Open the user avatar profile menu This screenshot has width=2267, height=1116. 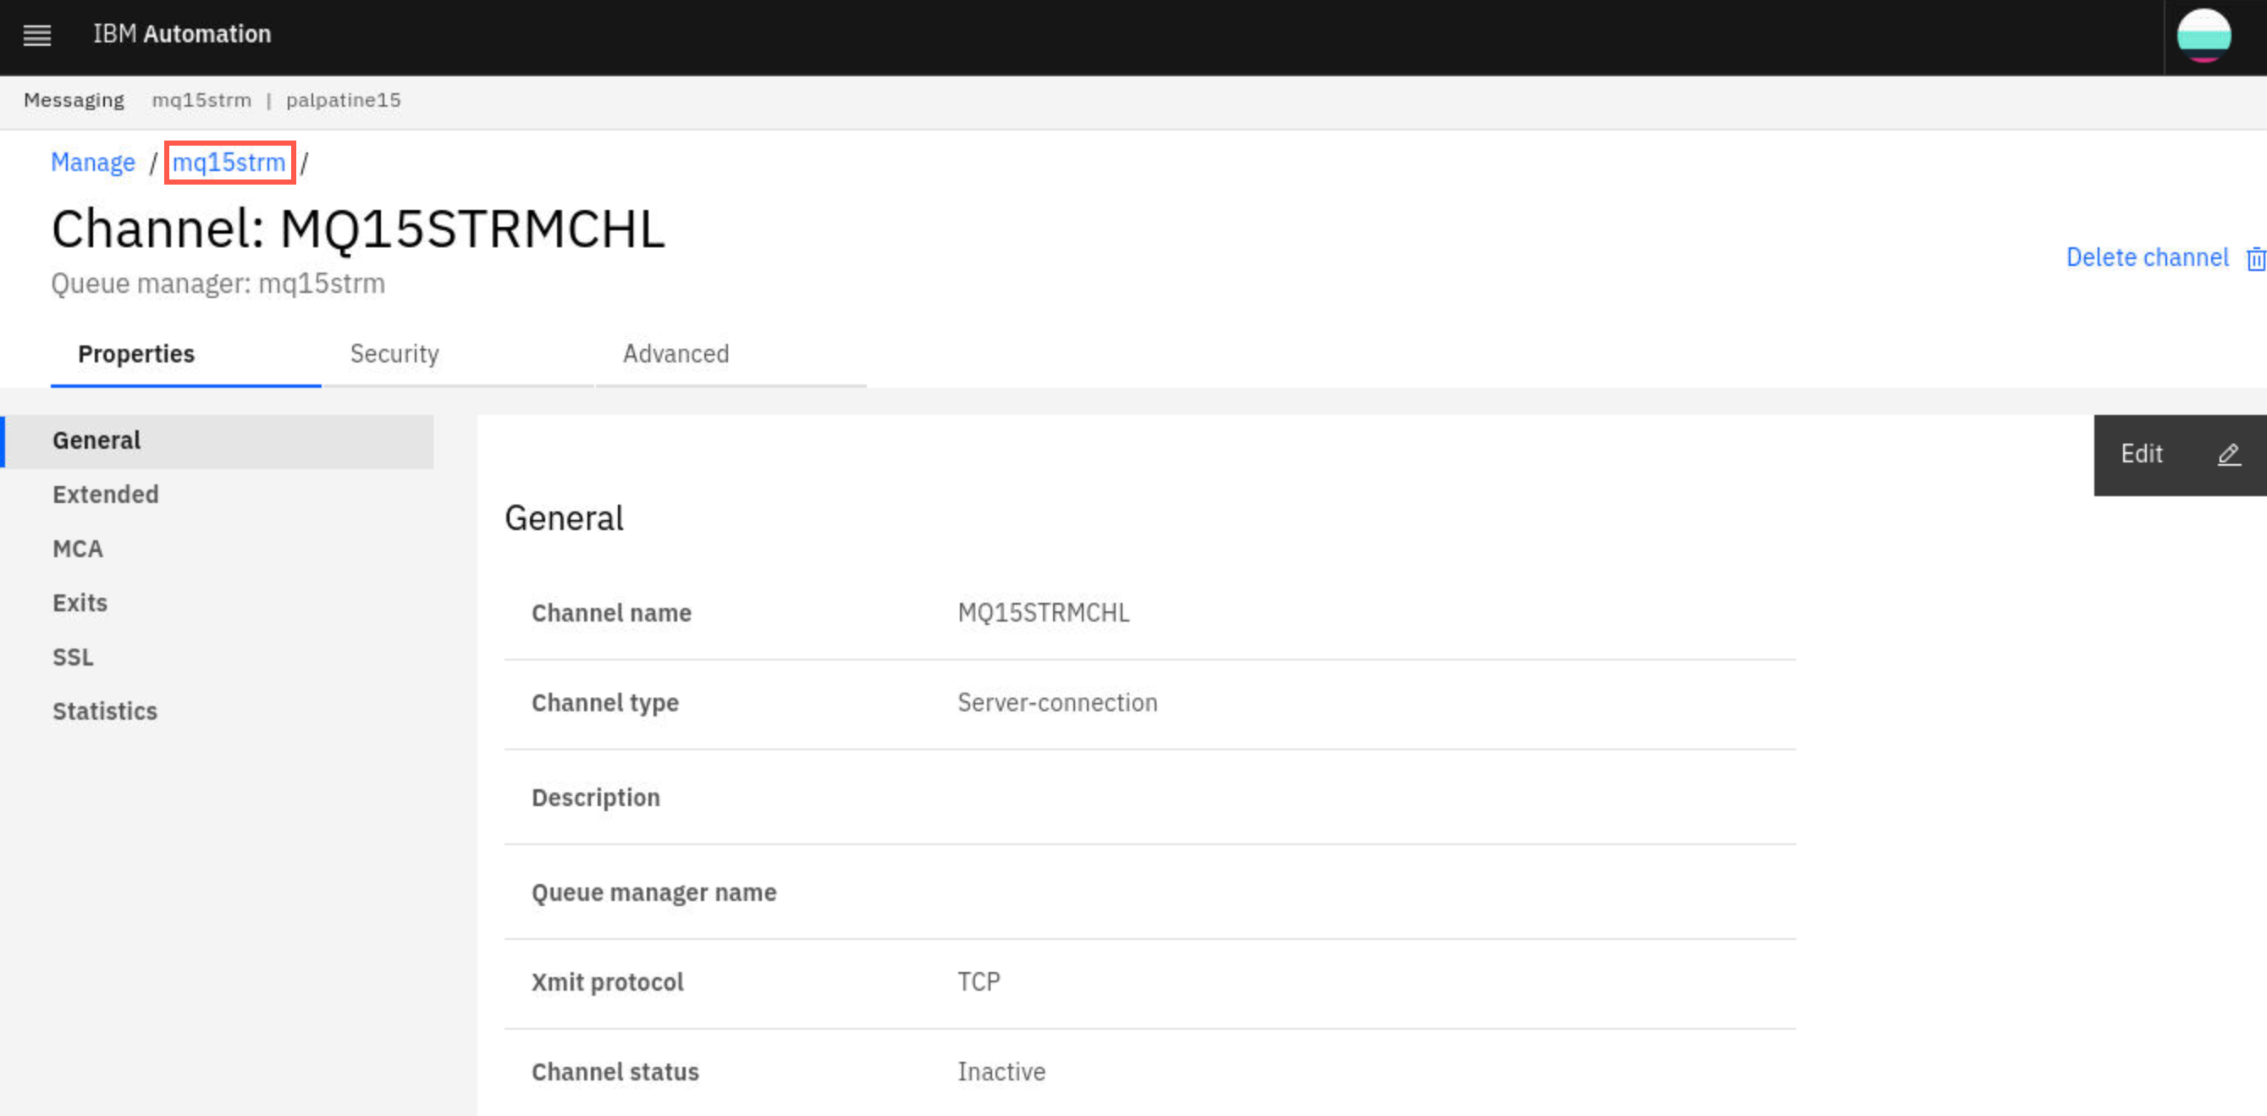[2203, 36]
